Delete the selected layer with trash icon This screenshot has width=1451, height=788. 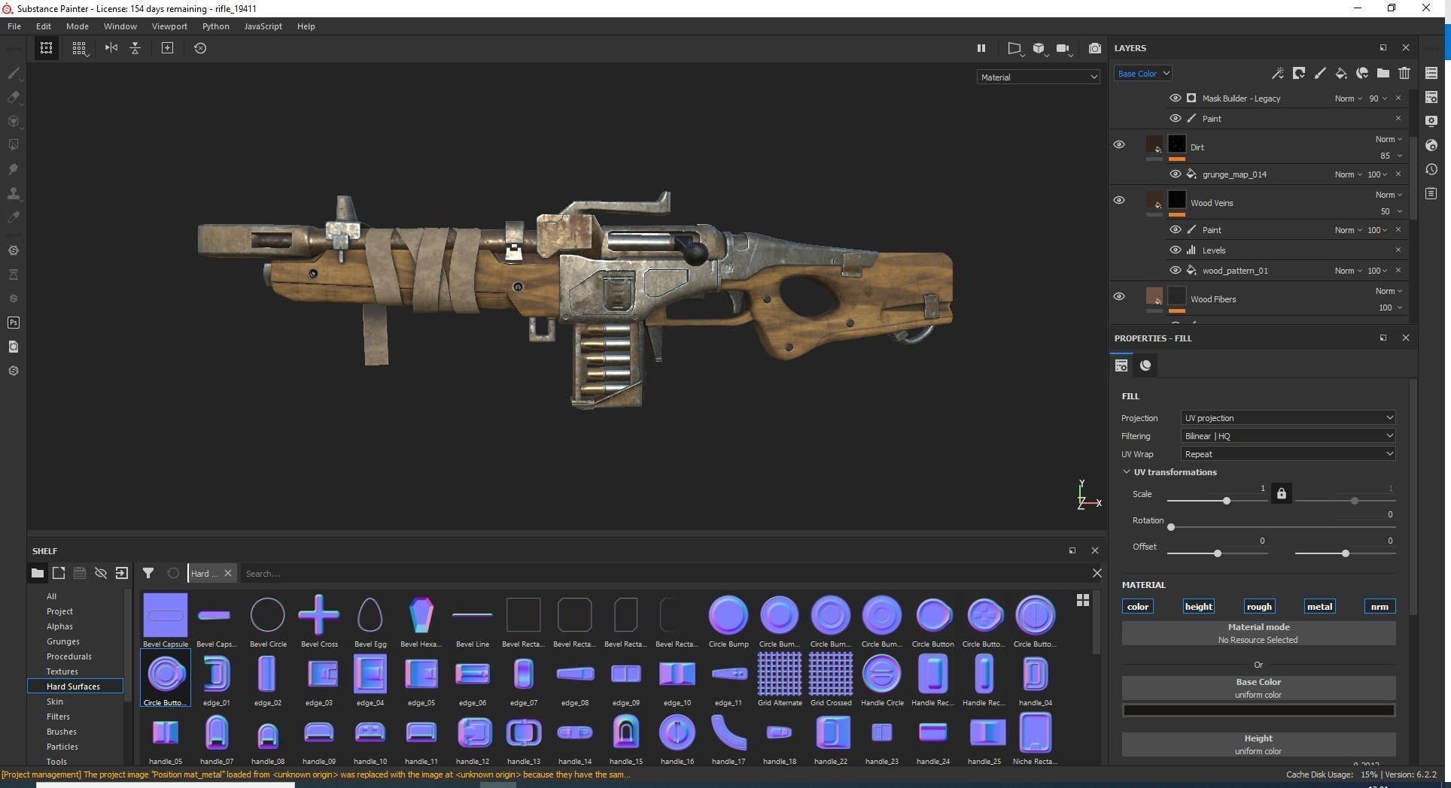(1404, 74)
